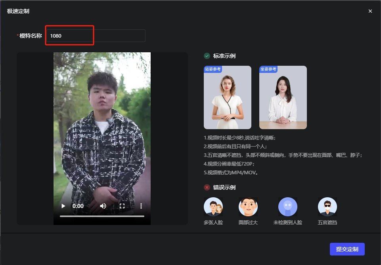Mute the video with the speaker icon
Viewport: 381px width, 265px height.
pos(104,206)
